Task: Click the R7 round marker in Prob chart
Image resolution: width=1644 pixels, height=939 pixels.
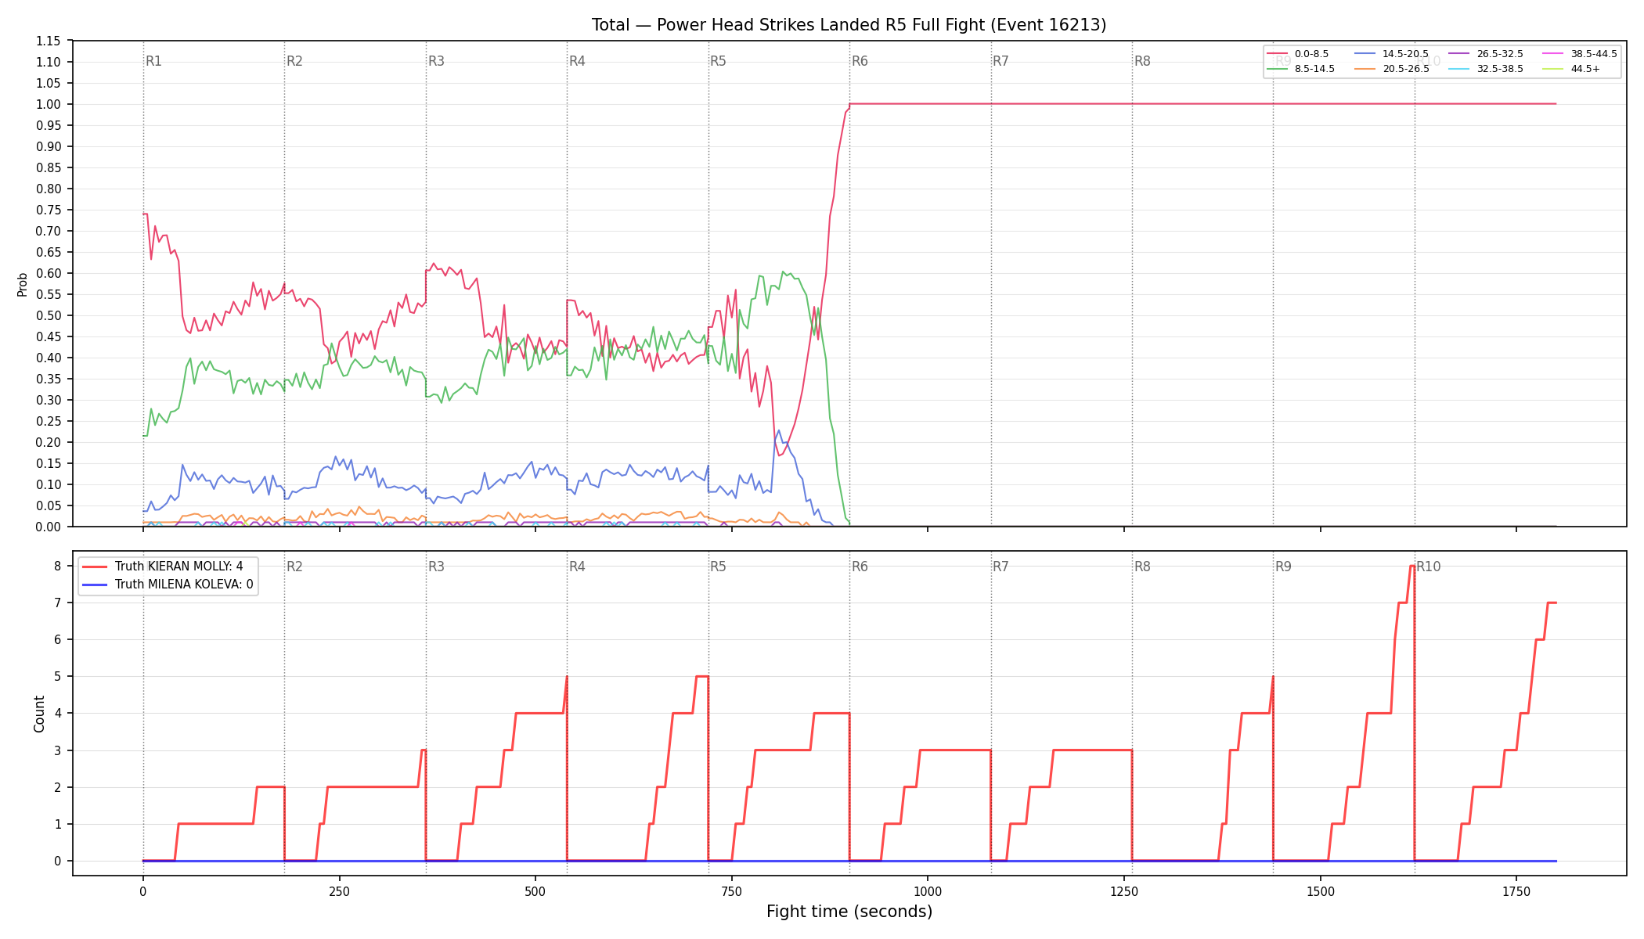Action: [x=1000, y=61]
